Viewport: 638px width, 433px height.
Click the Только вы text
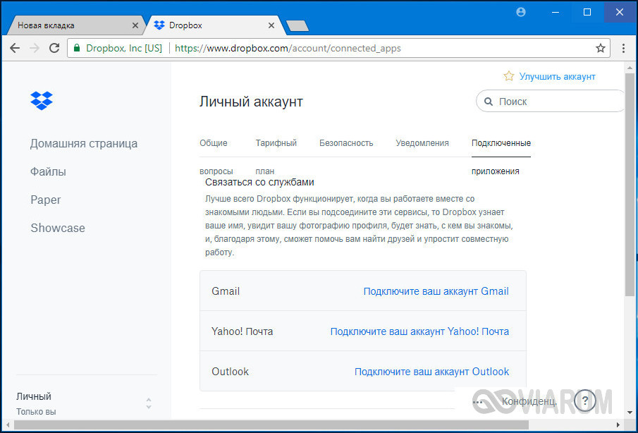[x=36, y=411]
